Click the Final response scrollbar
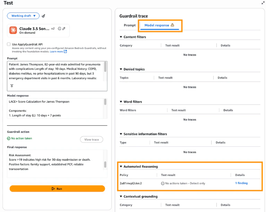This screenshot has width=266, height=212. click(105, 164)
